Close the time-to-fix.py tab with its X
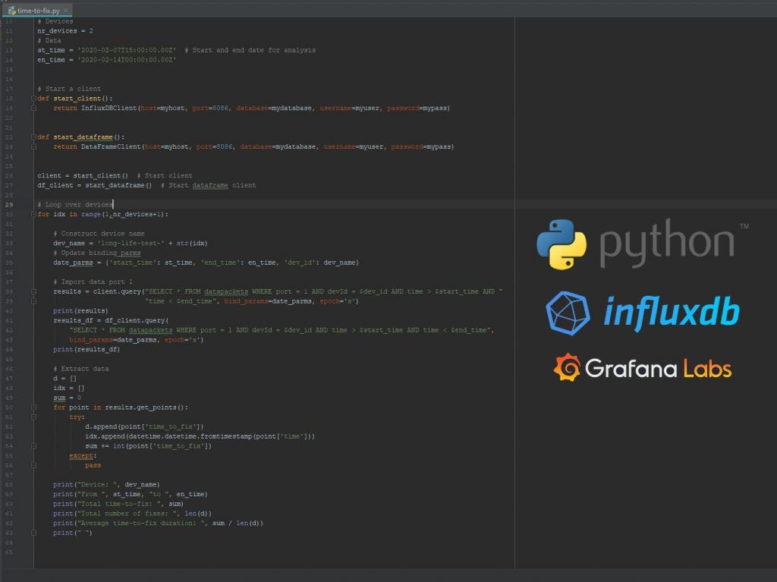The image size is (777, 582). pyautogui.click(x=67, y=11)
